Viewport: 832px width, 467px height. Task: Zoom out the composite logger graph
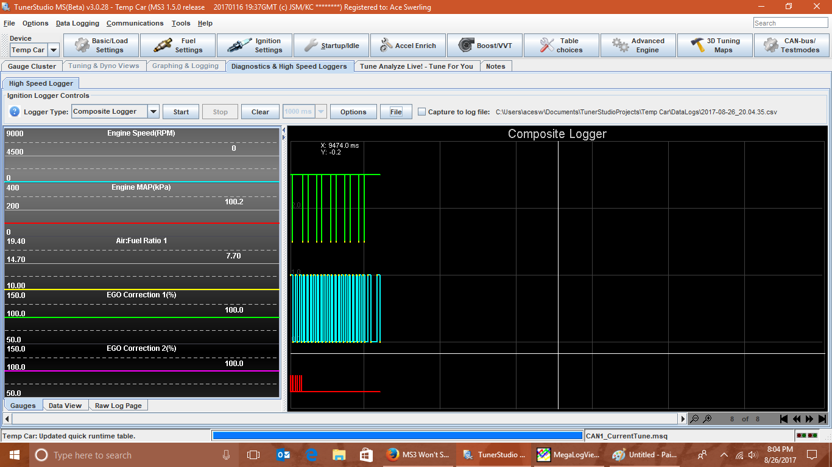click(x=694, y=419)
